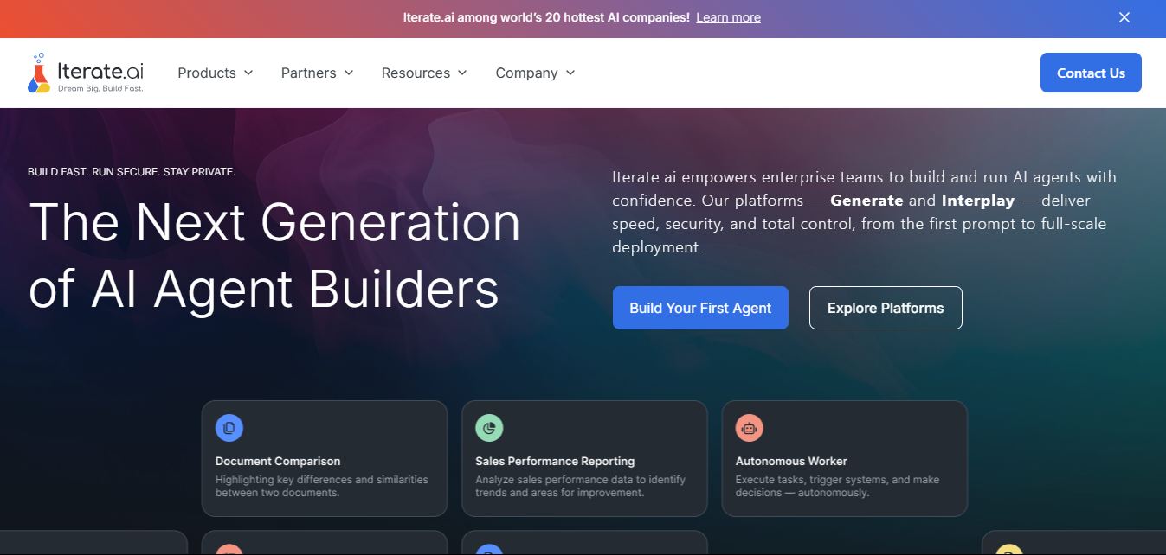Screen dimensions: 1166x555
Task: Open the Learn more link in banner
Action: (728, 17)
